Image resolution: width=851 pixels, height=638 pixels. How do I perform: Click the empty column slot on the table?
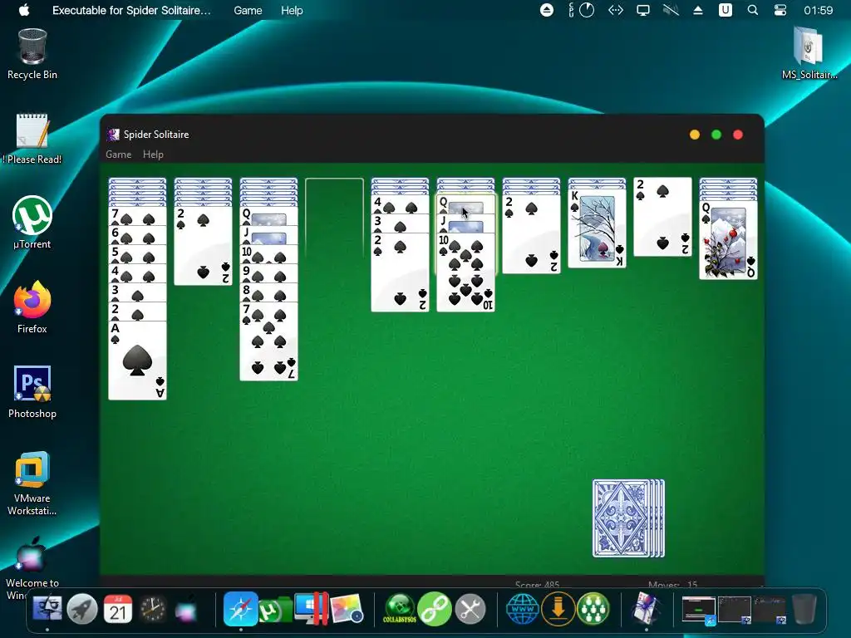coord(334,217)
